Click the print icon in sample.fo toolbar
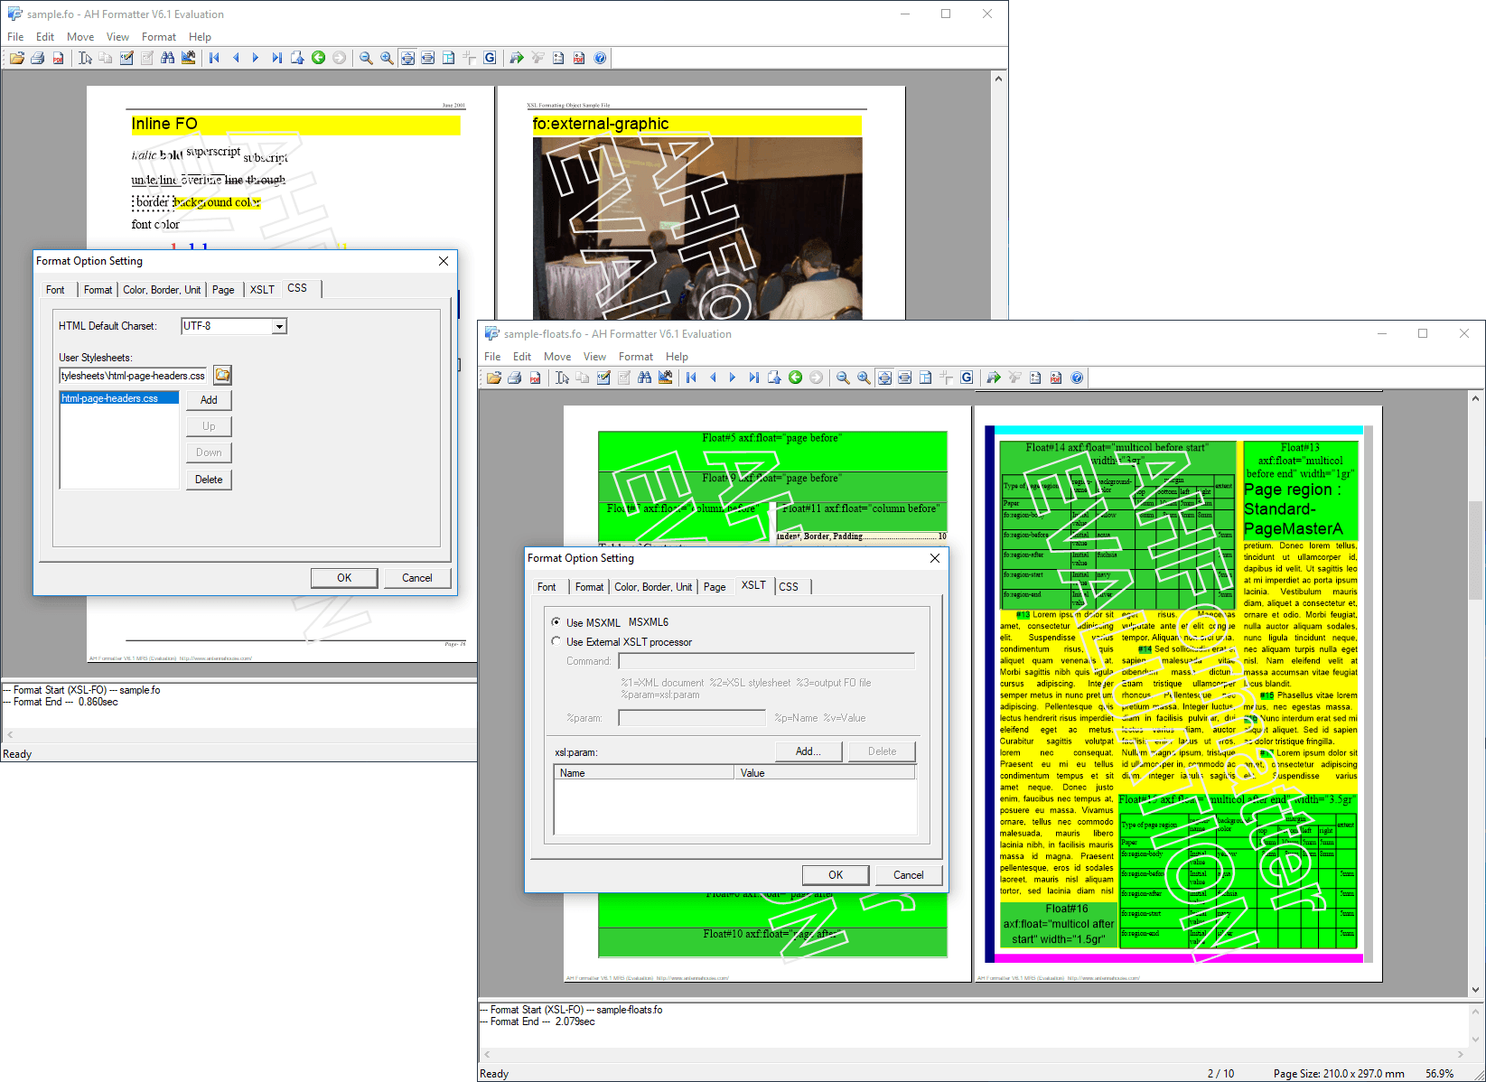Image resolution: width=1486 pixels, height=1082 pixels. (37, 58)
